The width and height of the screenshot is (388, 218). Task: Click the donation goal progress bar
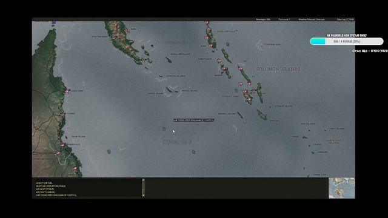click(x=347, y=41)
